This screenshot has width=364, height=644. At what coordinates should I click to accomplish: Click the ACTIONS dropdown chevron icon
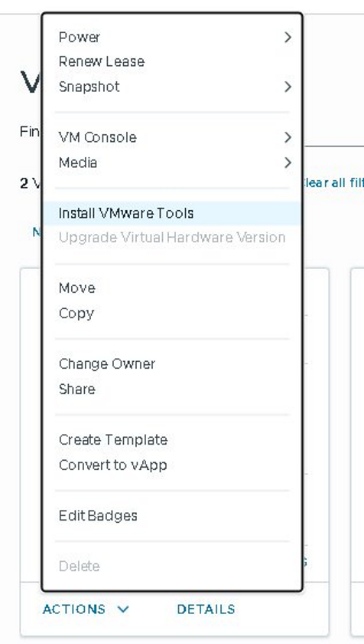click(x=123, y=609)
